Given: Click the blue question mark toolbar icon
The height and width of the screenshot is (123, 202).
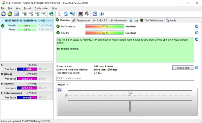Looking at the screenshot, I should [95, 14].
